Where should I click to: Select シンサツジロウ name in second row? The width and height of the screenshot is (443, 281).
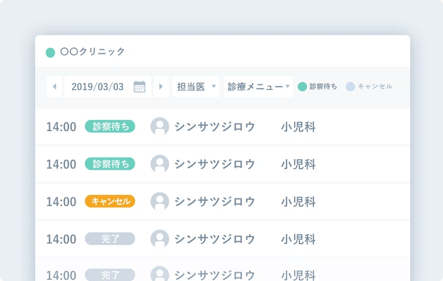click(214, 164)
